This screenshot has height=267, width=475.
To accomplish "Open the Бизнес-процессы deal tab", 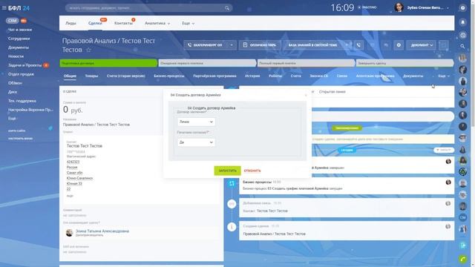I will click(169, 76).
